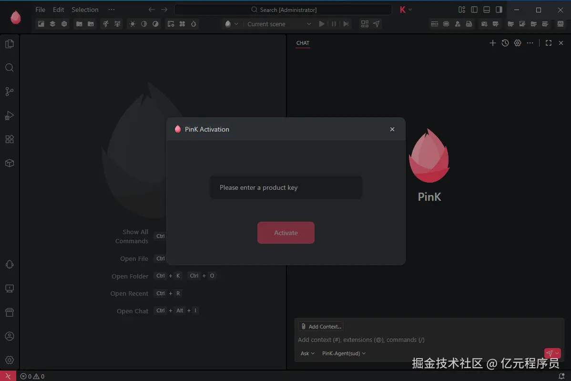This screenshot has width=571, height=381.
Task: Toggle the bottom panel layout
Action: [x=487, y=10]
